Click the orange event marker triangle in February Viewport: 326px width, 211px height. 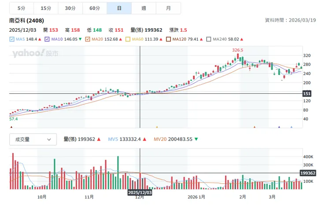(x=255, y=127)
